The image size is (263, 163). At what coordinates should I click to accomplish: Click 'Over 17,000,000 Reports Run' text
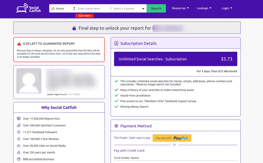(x=41, y=118)
